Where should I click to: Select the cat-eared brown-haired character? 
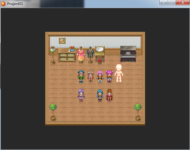[90, 77]
